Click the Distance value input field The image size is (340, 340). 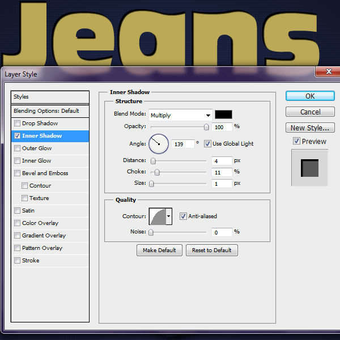tap(222, 161)
